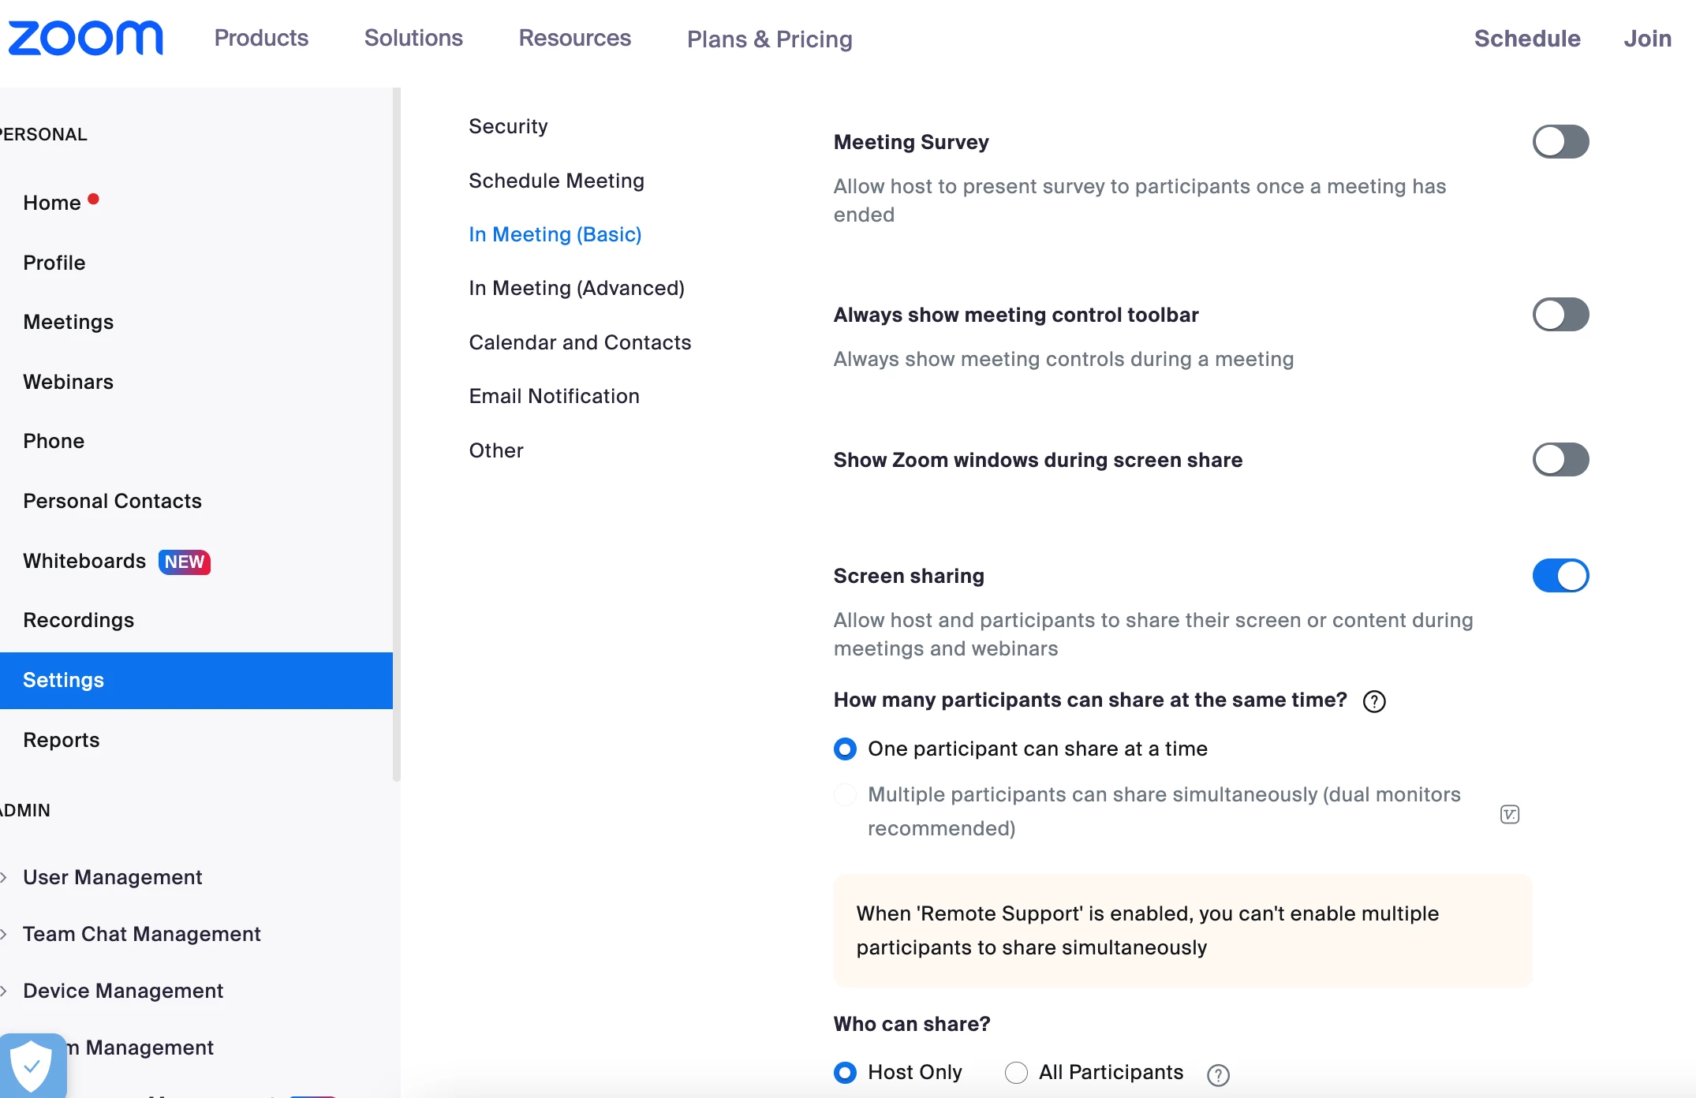
Task: Toggle Show Zoom windows during screen share
Action: (1560, 460)
